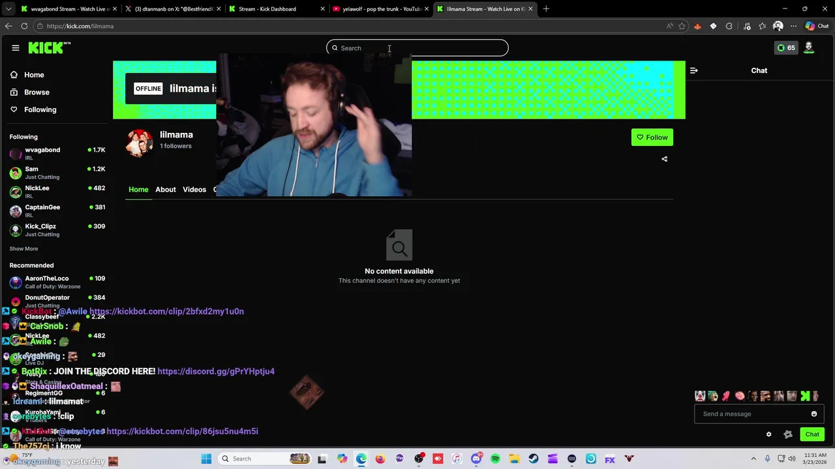Switch to the About tab
The height and width of the screenshot is (469, 835).
pos(166,190)
